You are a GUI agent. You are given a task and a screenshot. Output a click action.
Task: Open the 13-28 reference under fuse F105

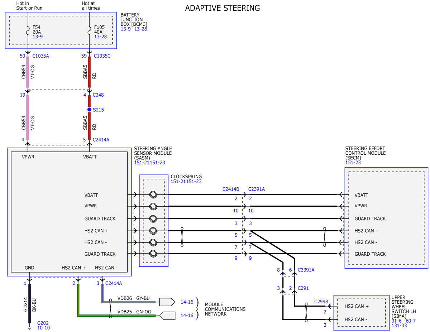(x=100, y=37)
